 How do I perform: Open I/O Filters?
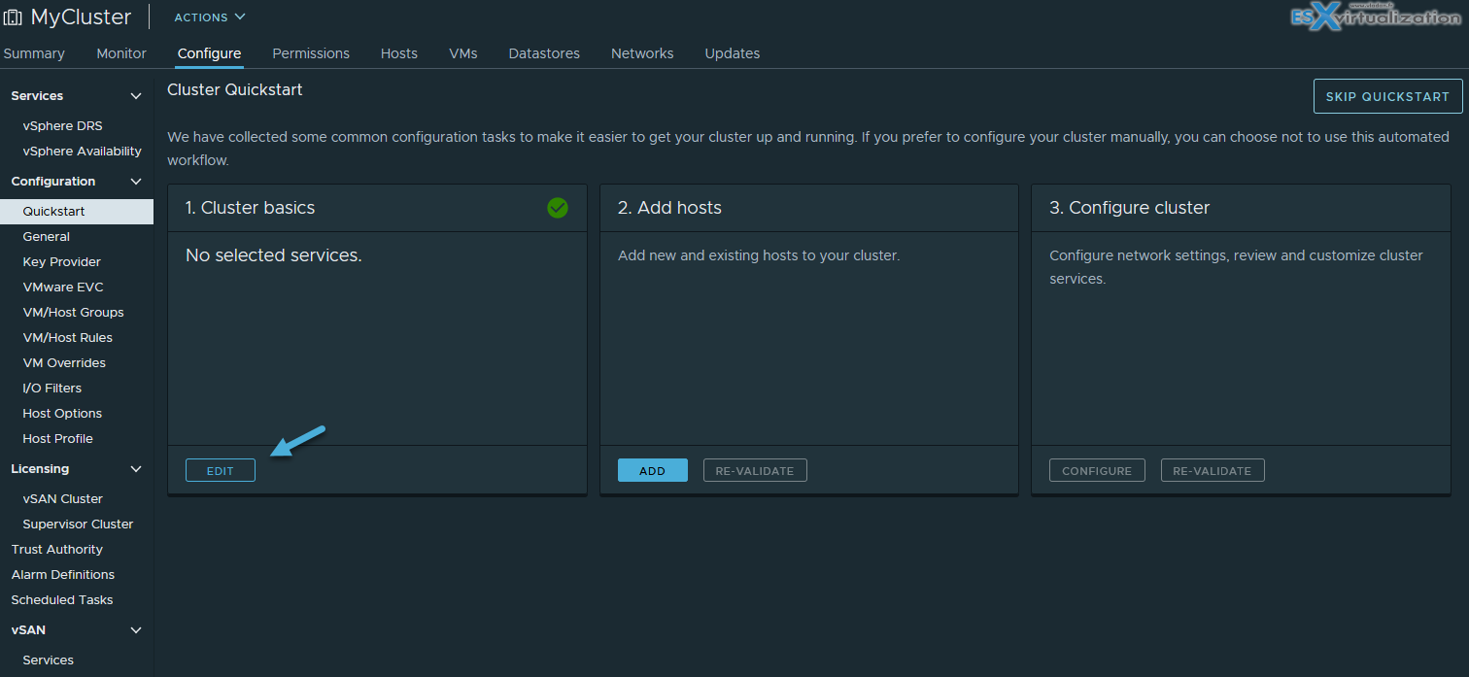52,389
